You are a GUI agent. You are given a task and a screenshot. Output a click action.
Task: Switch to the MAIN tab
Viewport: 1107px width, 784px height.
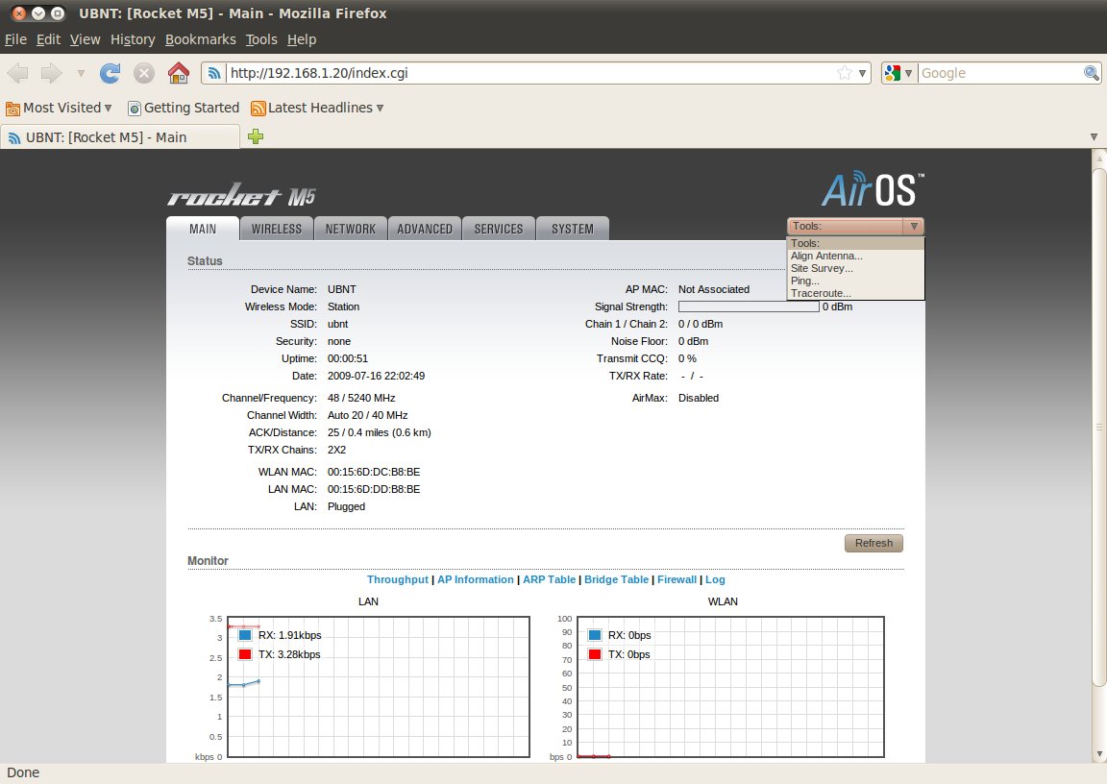click(203, 229)
